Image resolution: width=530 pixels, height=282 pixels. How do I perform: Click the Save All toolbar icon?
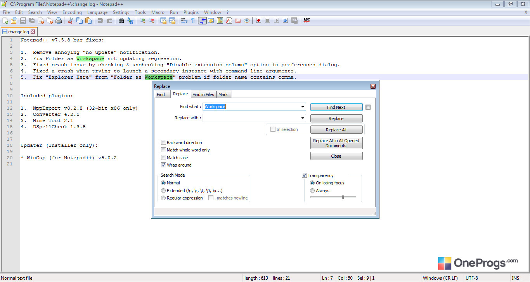coord(31,21)
